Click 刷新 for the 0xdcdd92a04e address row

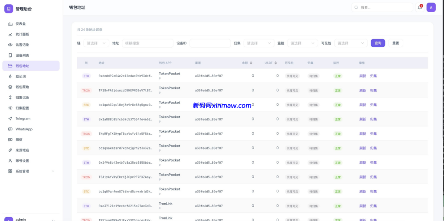(363, 76)
